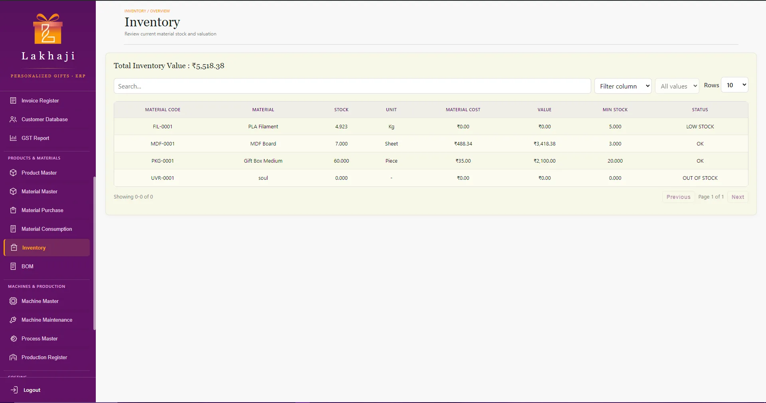Click the Logout arrow icon

(x=14, y=390)
